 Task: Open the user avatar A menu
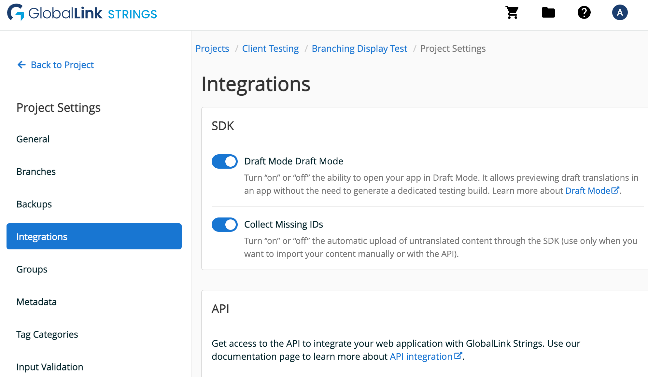point(620,13)
